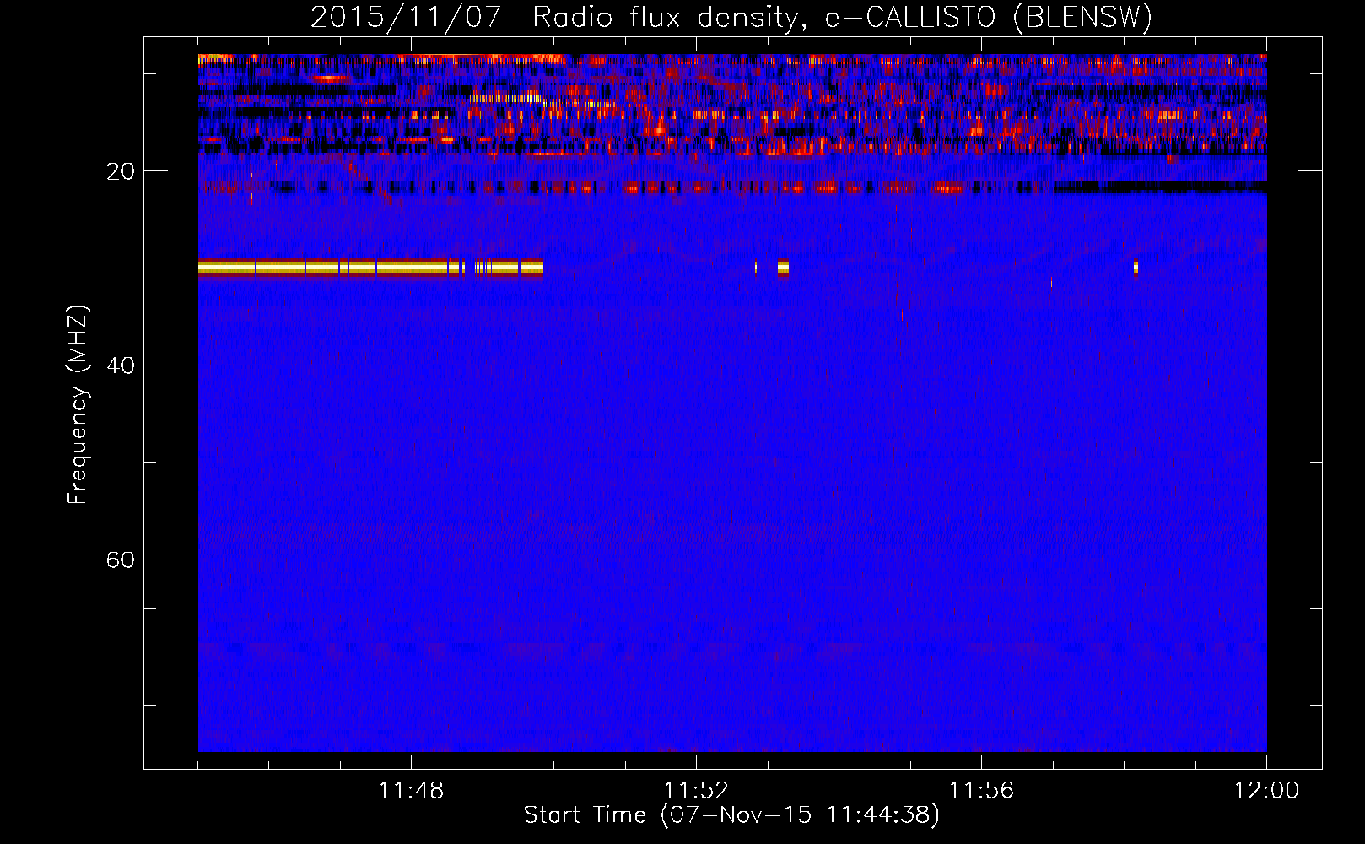Viewport: 1365px width, 844px height.
Task: Click the '40' frequency tick label
Action: (120, 366)
